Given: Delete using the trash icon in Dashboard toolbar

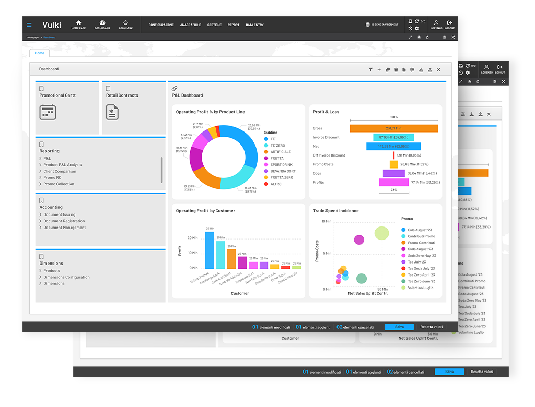Looking at the screenshot, I should (396, 69).
